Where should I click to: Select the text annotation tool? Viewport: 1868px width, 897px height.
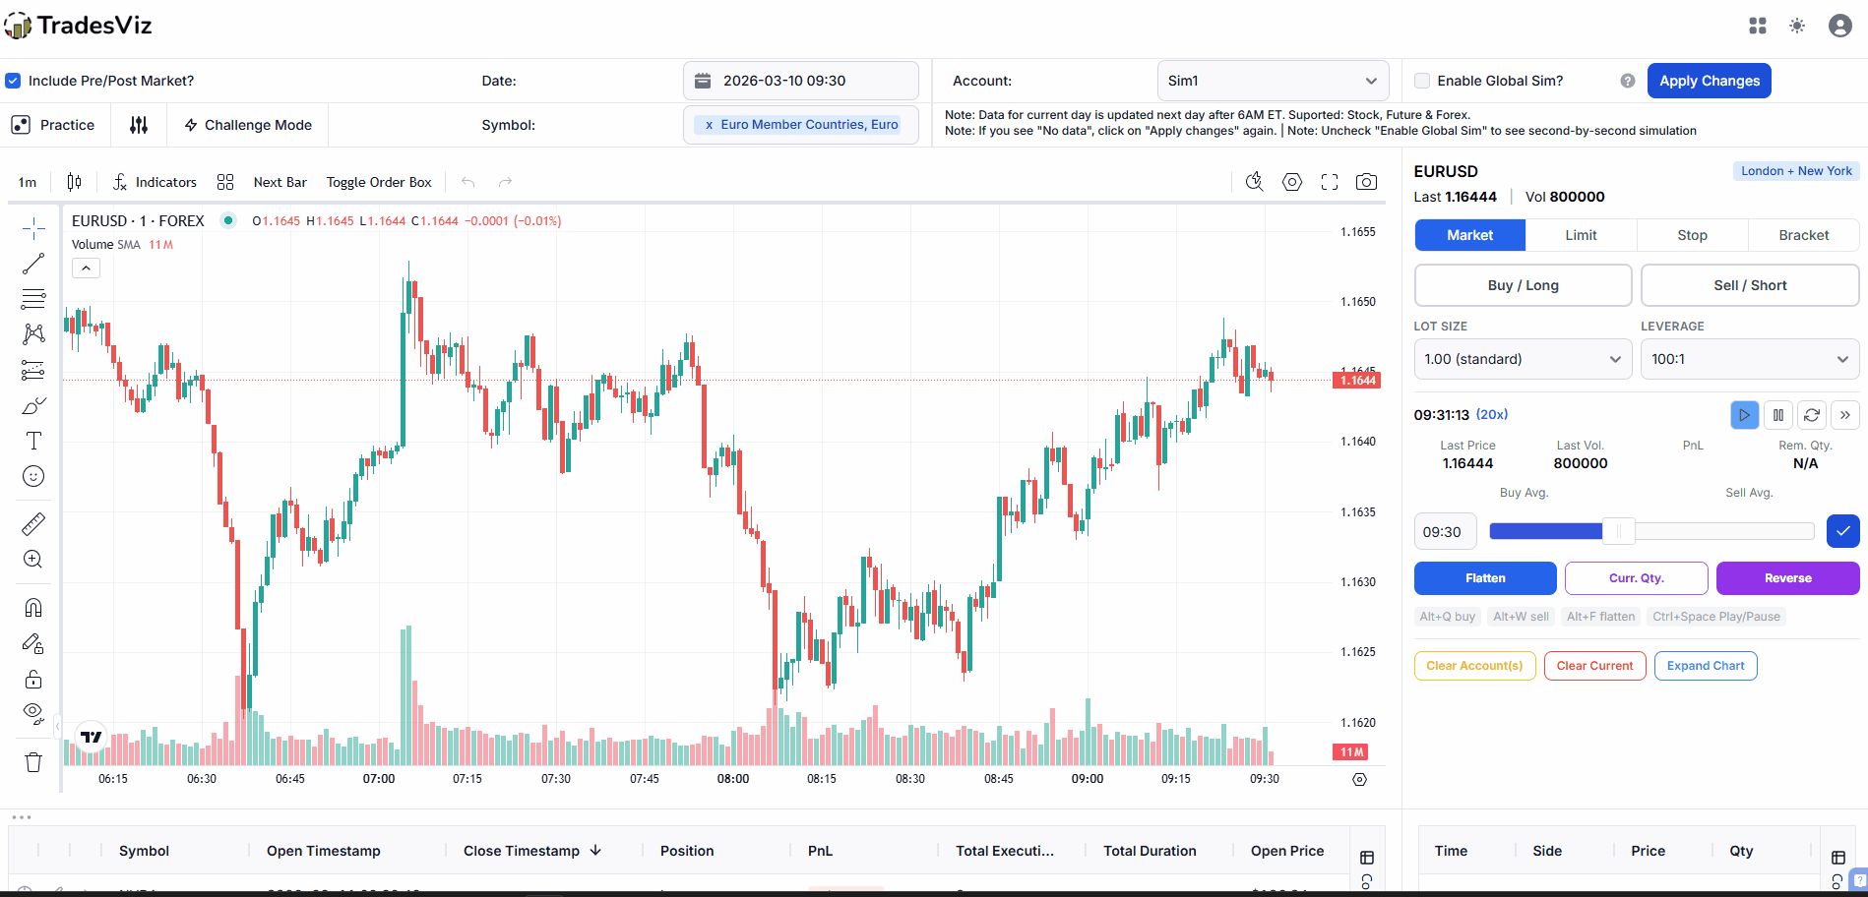point(33,441)
